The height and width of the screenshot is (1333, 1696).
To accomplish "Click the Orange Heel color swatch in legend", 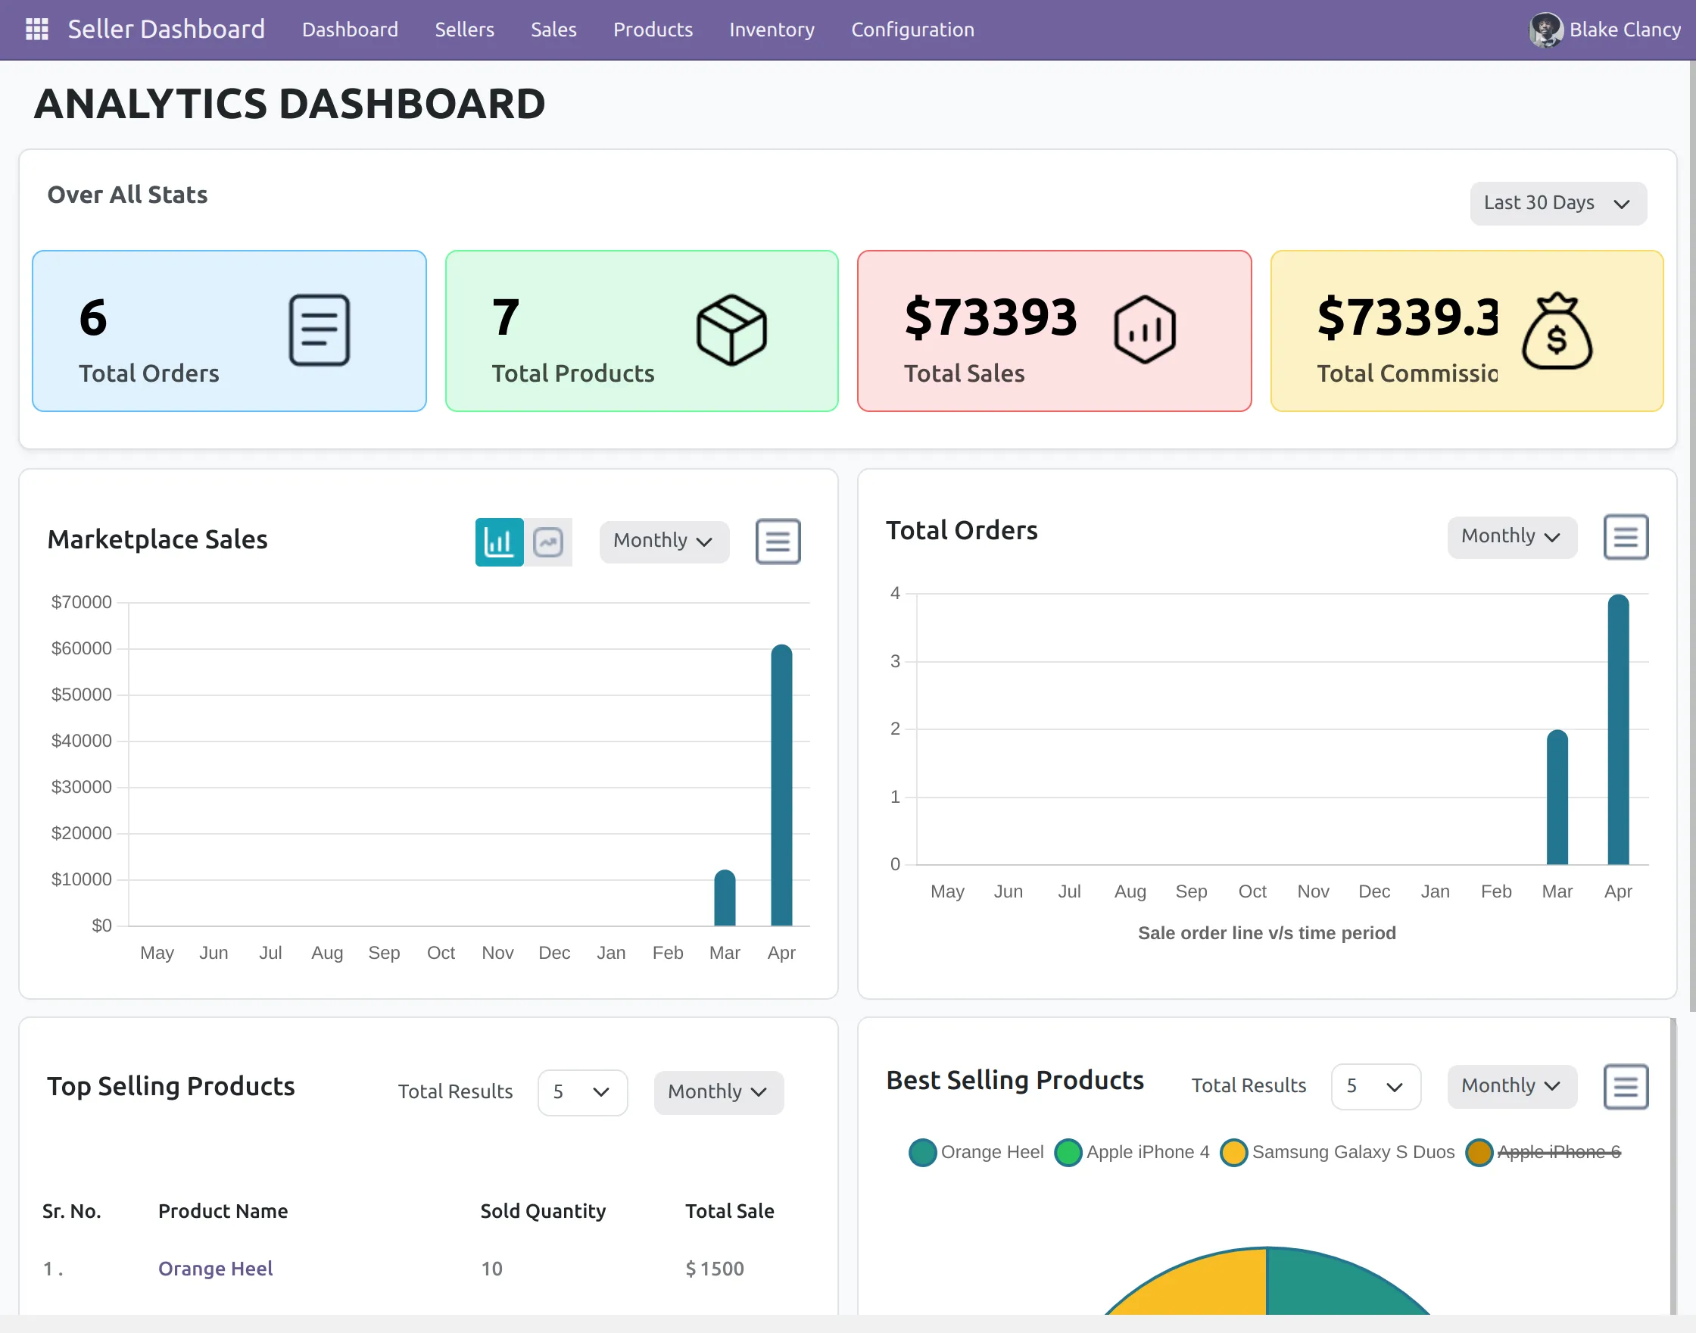I will (923, 1152).
